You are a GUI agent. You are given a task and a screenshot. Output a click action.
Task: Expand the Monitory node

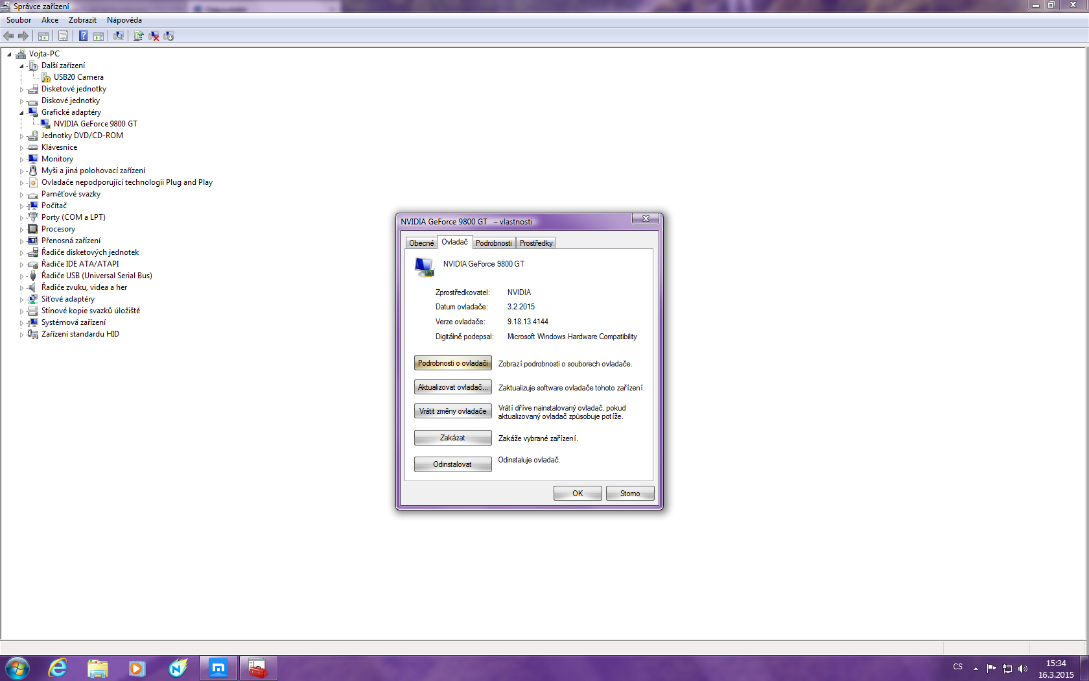pos(21,160)
